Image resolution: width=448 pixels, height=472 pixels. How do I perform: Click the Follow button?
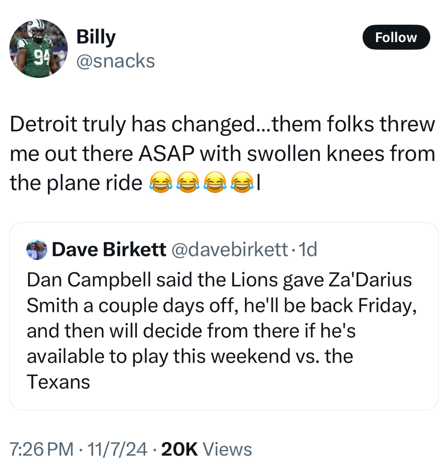pyautogui.click(x=396, y=37)
